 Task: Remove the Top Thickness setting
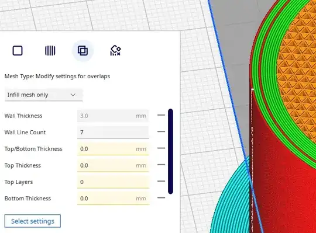(x=161, y=165)
